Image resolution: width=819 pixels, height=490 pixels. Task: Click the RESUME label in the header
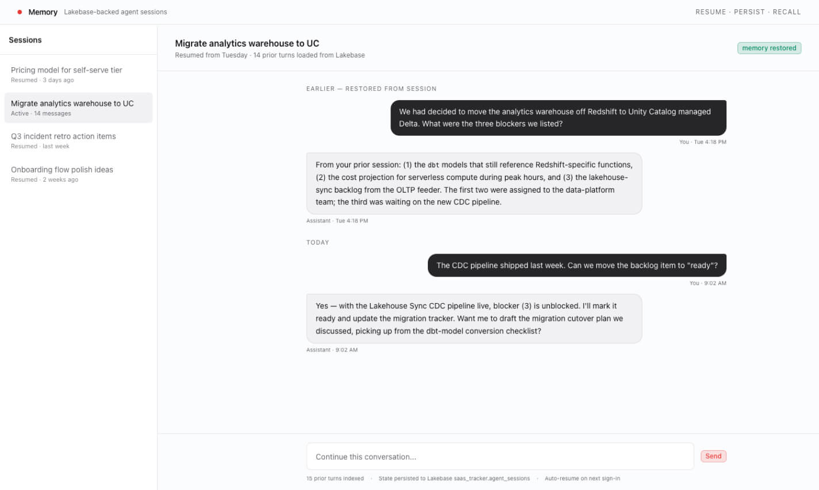click(710, 12)
